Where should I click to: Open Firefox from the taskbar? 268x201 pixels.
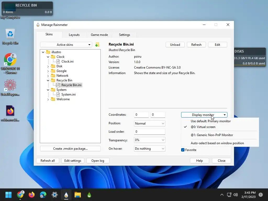tap(32, 195)
